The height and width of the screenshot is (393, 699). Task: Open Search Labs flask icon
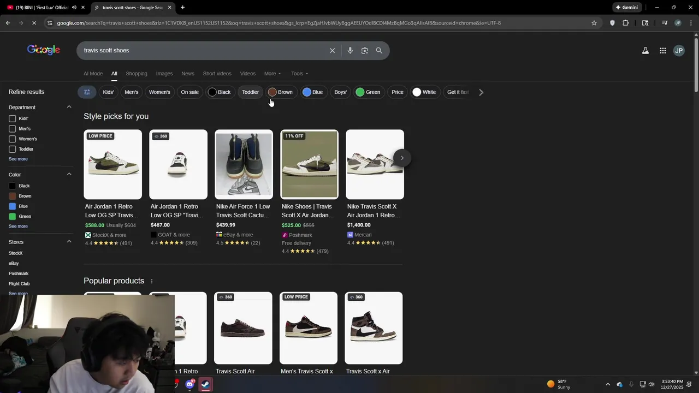[x=645, y=50]
